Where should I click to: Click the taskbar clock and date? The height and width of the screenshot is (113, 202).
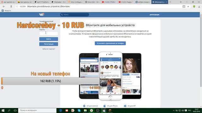pos(196,110)
